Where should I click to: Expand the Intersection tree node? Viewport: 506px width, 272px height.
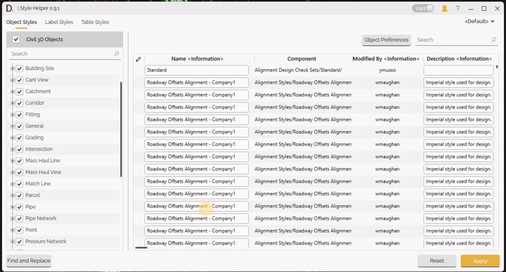click(x=12, y=149)
